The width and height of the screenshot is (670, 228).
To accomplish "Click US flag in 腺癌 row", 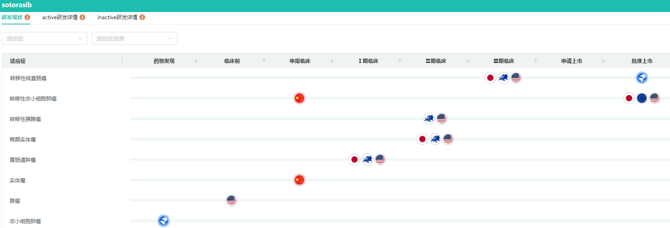I will pos(232,200).
